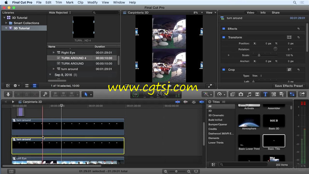Click the Share export icon
Screen dimensions: 309x174
pyautogui.click(x=302, y=94)
